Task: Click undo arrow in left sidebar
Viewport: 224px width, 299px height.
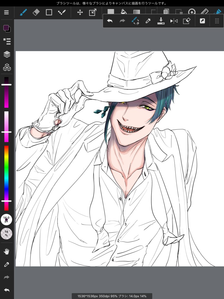Action: tap(6, 290)
